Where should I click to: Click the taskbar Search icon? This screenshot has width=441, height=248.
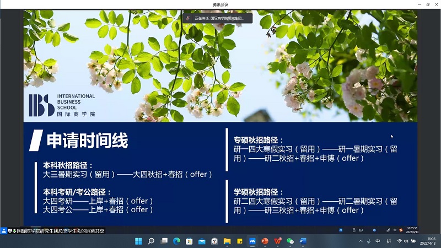(x=151, y=241)
